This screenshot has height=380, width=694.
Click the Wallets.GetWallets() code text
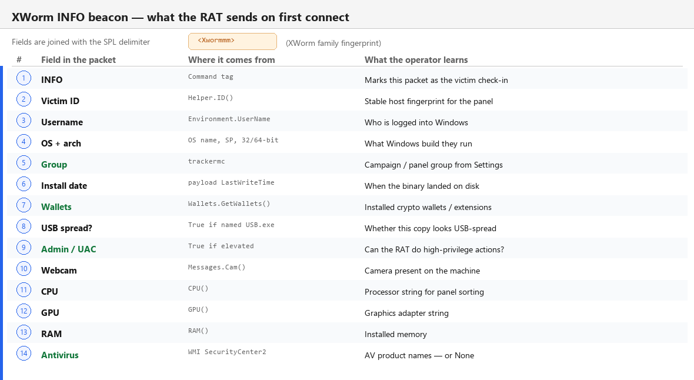229,204
